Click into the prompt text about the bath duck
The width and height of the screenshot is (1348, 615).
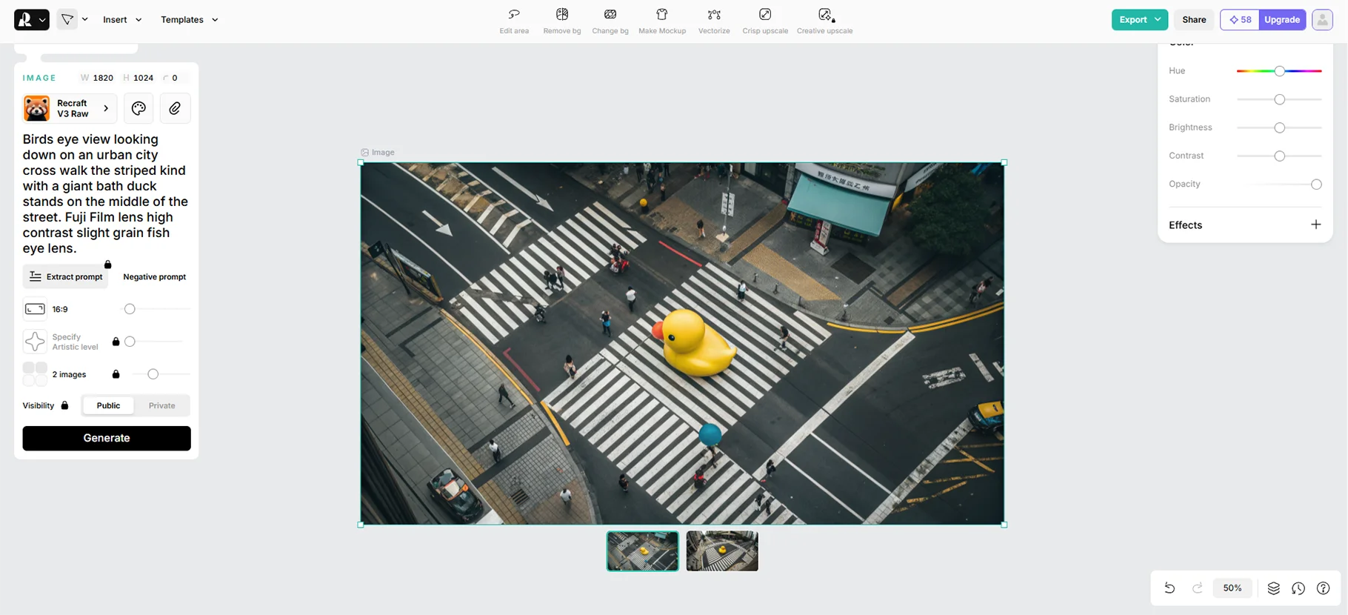106,193
